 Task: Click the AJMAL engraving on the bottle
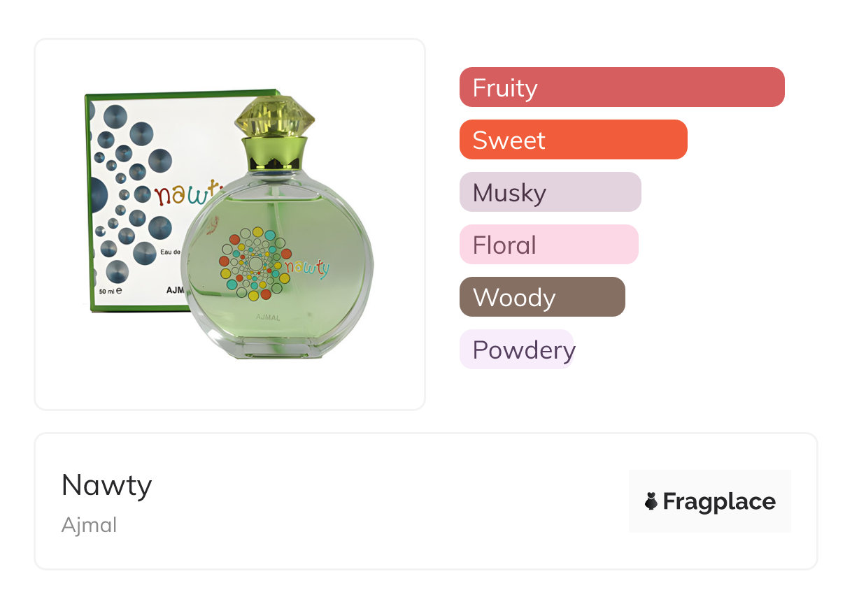(x=269, y=317)
